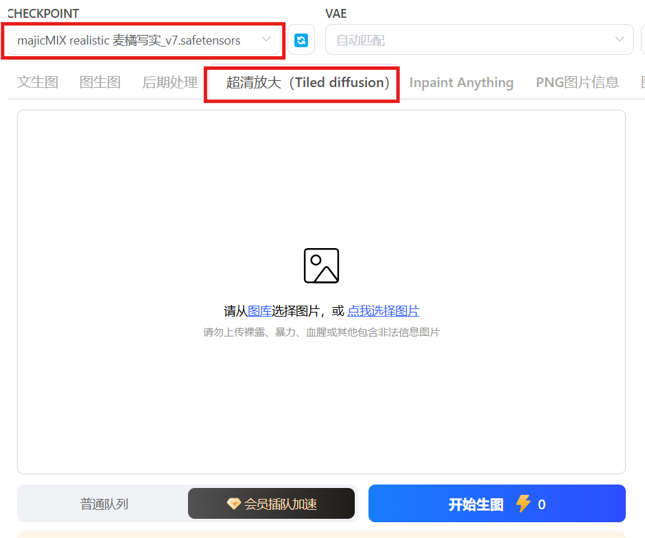Open the VAE 自动匹配 dropdown
This screenshot has width=645, height=538.
click(x=479, y=40)
